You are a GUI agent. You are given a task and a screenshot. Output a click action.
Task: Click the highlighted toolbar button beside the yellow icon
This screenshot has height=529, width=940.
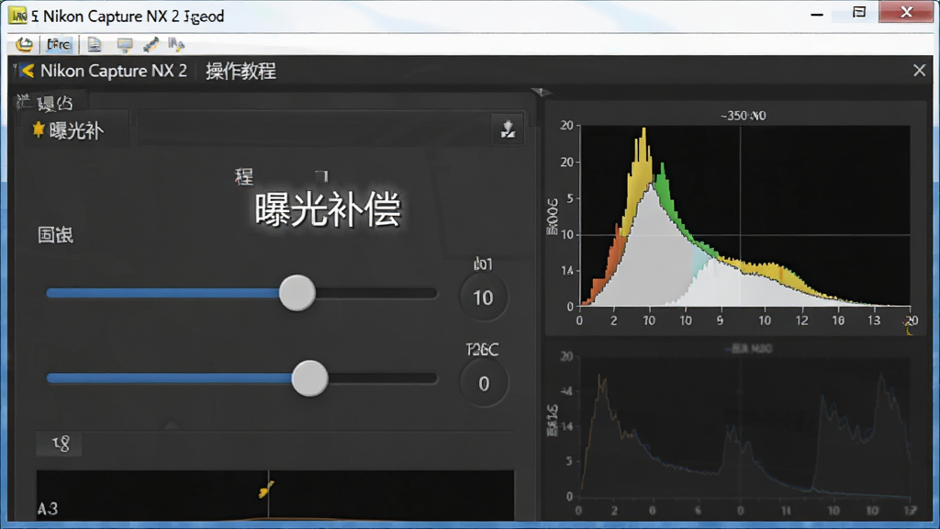tap(58, 44)
